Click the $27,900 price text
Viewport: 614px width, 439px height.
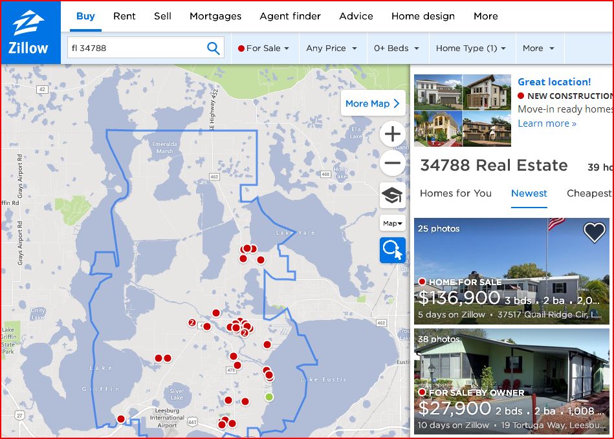click(455, 409)
